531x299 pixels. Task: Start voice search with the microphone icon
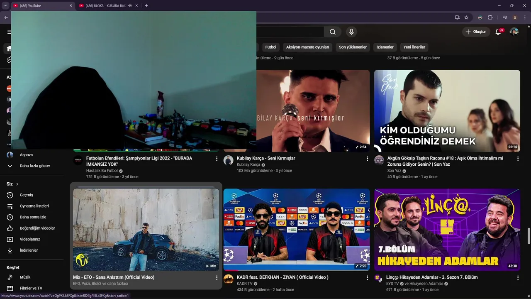[x=351, y=32]
